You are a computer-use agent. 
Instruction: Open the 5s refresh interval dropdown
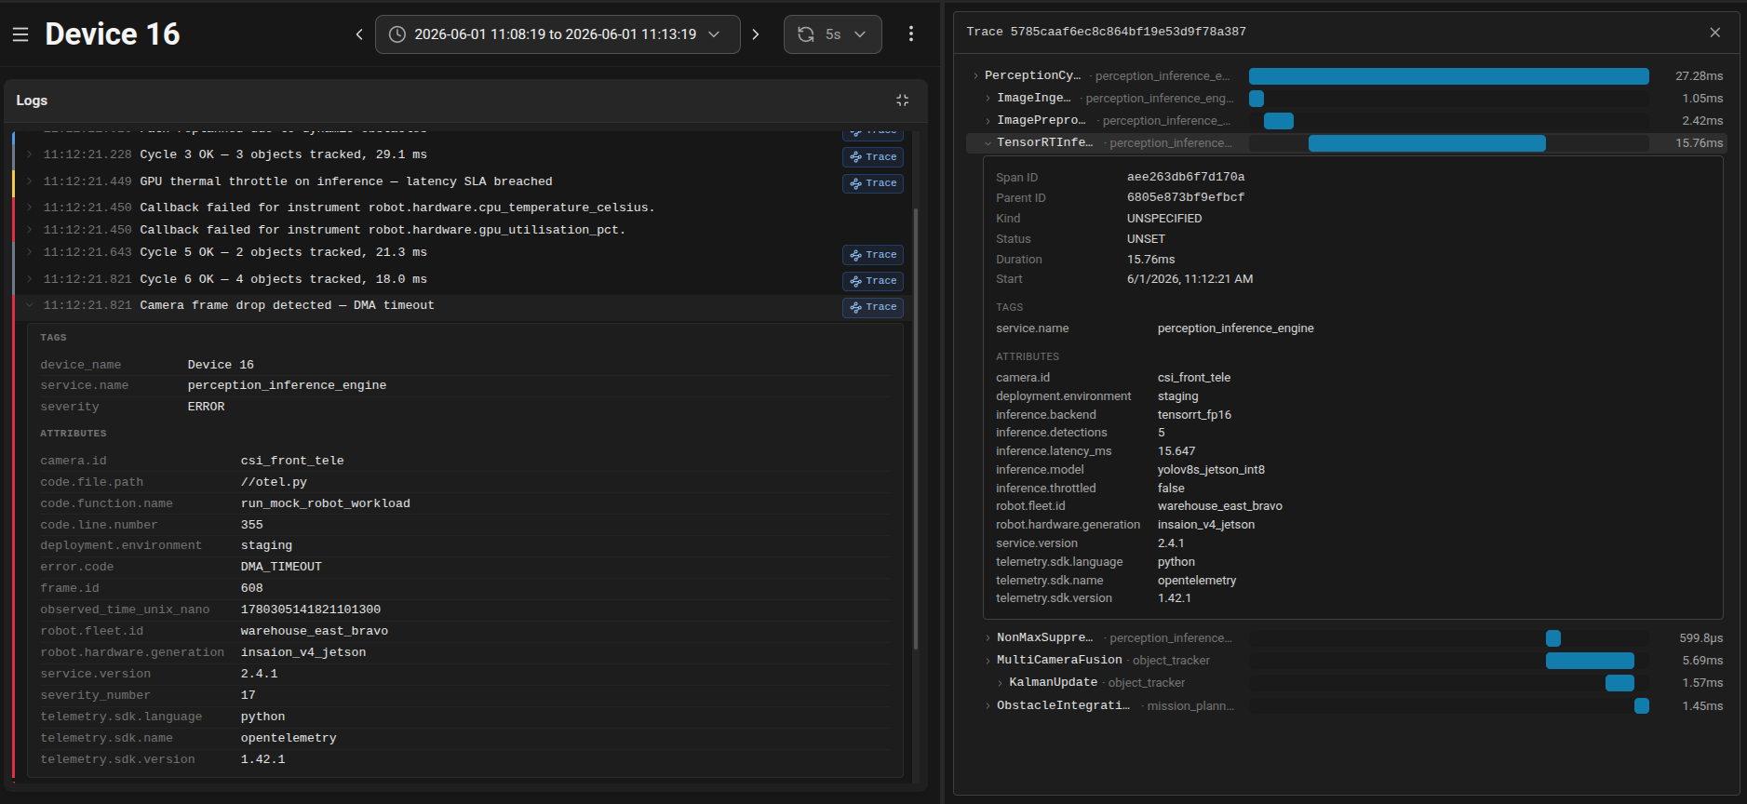pyautogui.click(x=846, y=34)
